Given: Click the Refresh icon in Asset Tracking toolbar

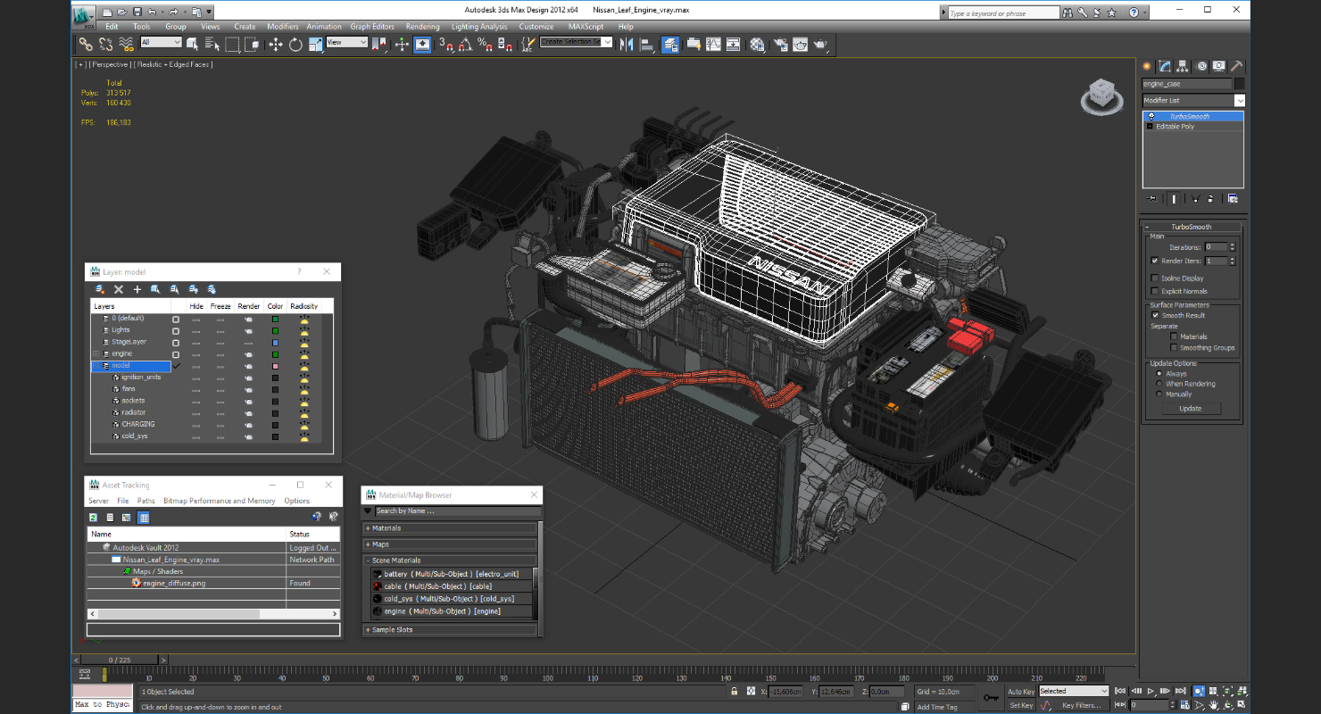Looking at the screenshot, I should coord(93,518).
